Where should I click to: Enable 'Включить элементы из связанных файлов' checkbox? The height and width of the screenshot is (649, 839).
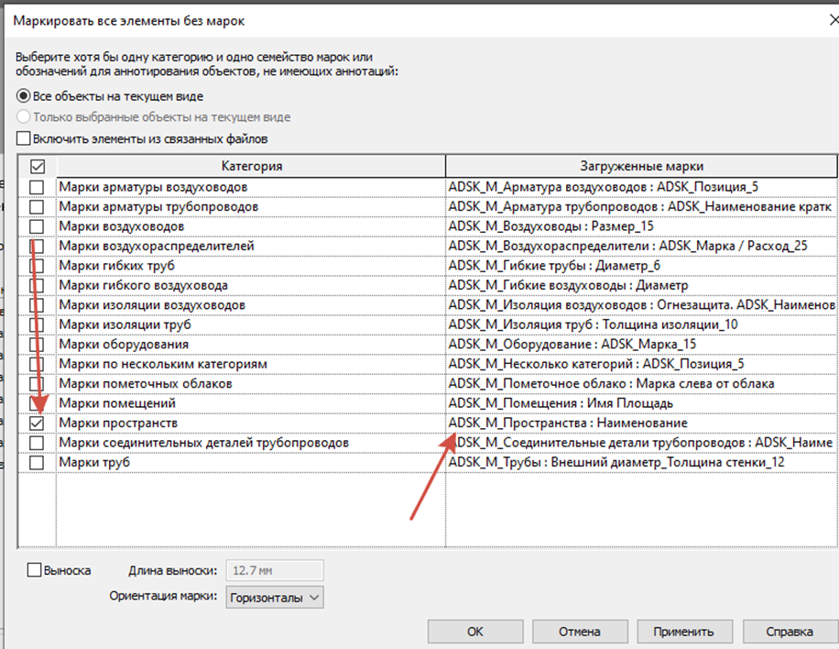tap(23, 138)
